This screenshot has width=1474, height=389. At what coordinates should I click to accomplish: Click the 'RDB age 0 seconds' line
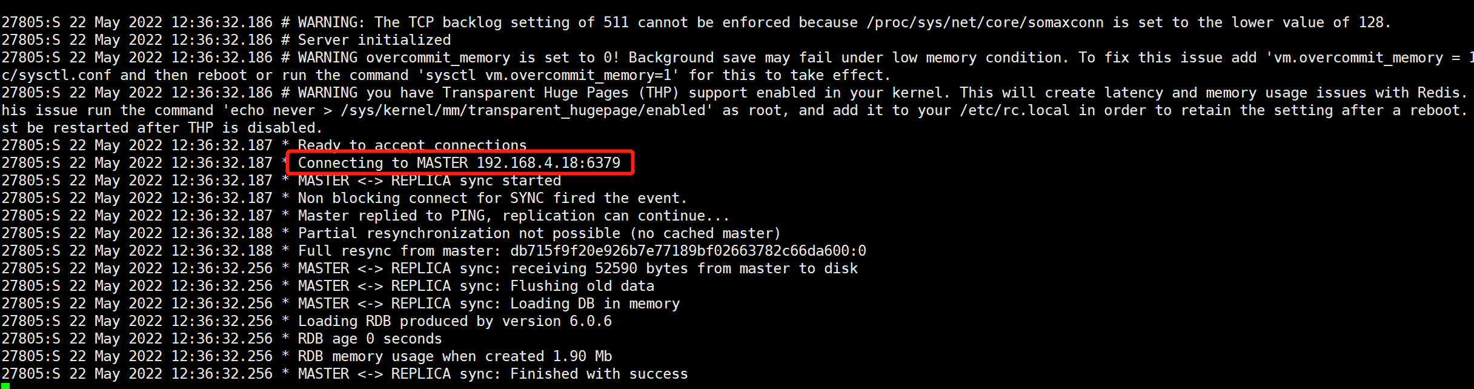click(370, 339)
